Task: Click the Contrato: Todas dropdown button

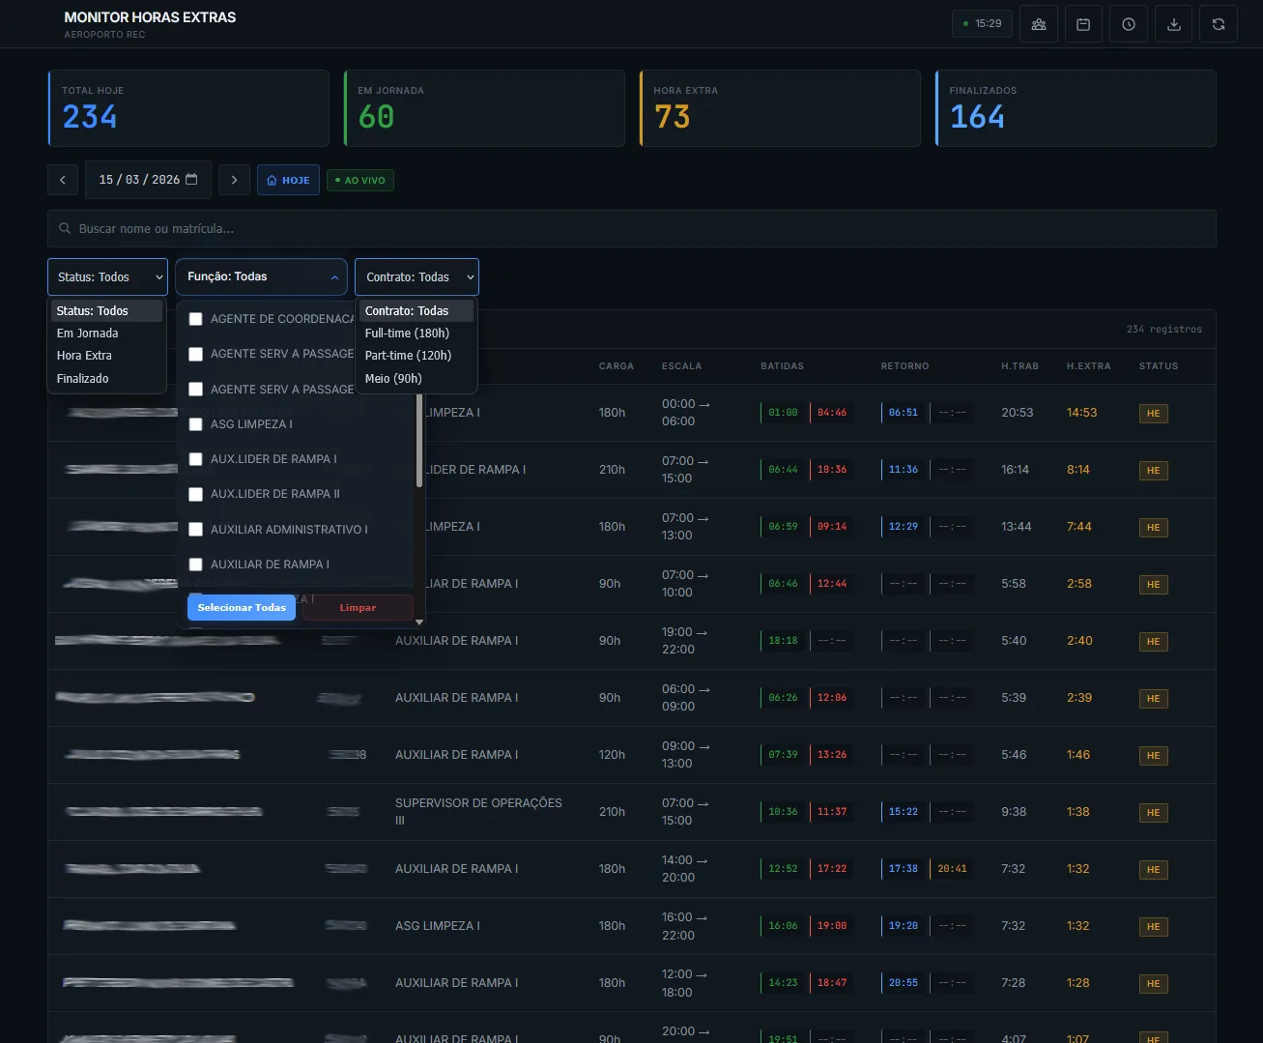Action: 416,277
